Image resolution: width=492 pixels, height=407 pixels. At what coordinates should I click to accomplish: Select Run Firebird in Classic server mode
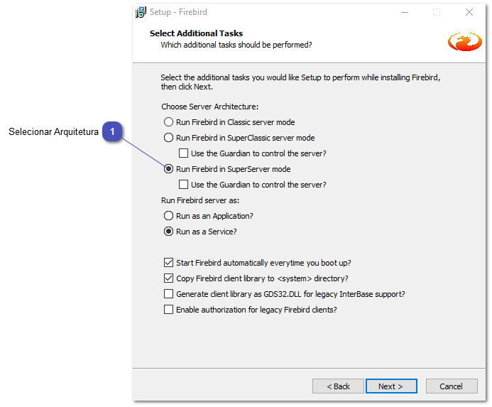pyautogui.click(x=169, y=122)
